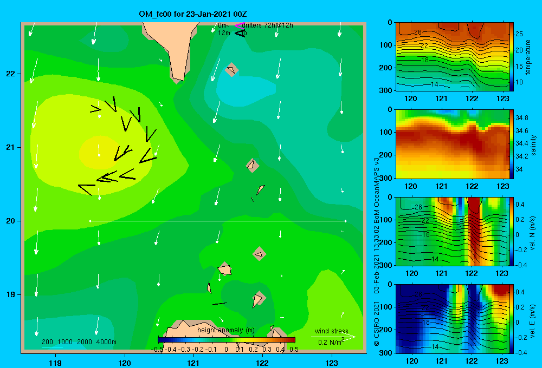Click main map latitude tick label 21
The width and height of the screenshot is (542, 368).
point(11,147)
